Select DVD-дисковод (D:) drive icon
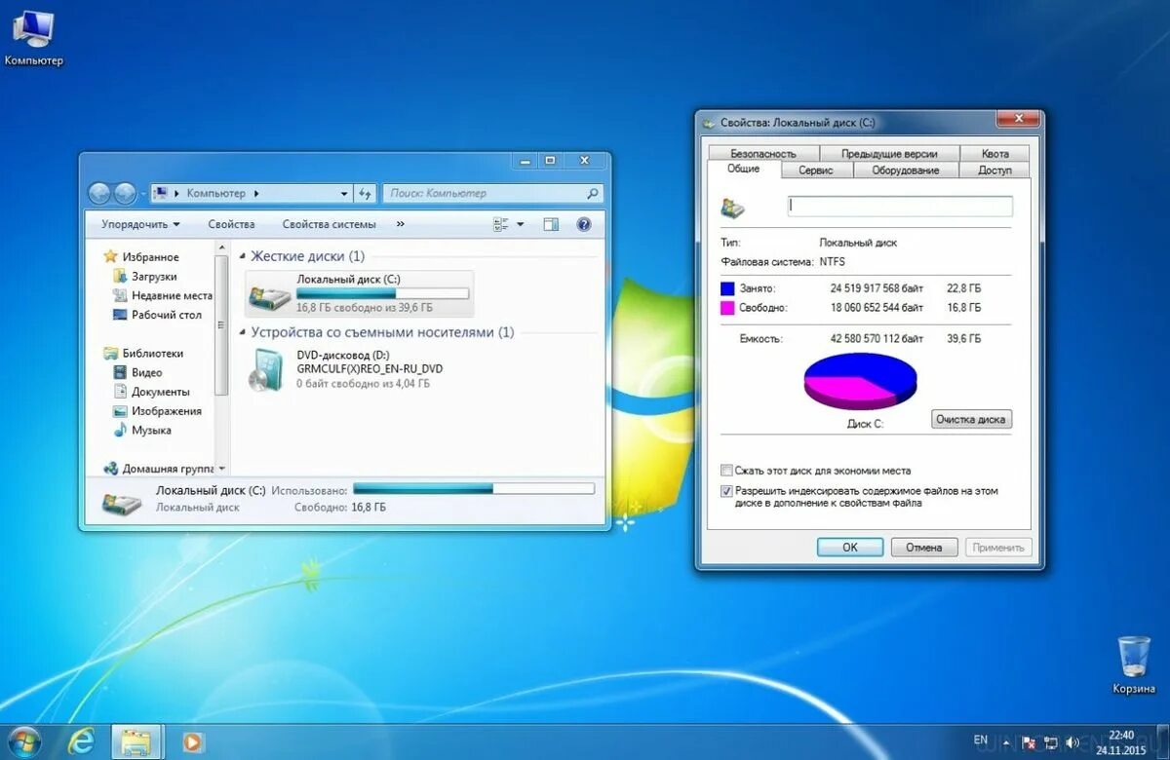1170x760 pixels. click(264, 370)
